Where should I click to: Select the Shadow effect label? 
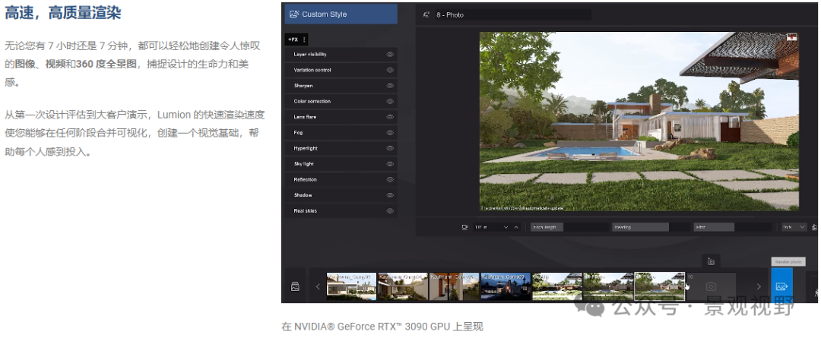coord(303,195)
